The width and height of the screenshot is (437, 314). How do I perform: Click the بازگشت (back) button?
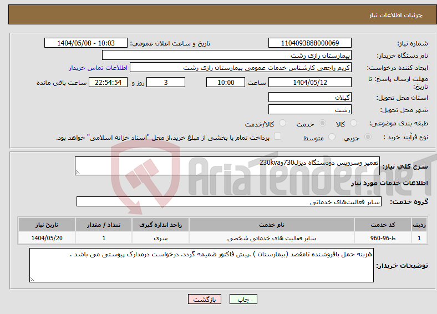tap(204, 299)
